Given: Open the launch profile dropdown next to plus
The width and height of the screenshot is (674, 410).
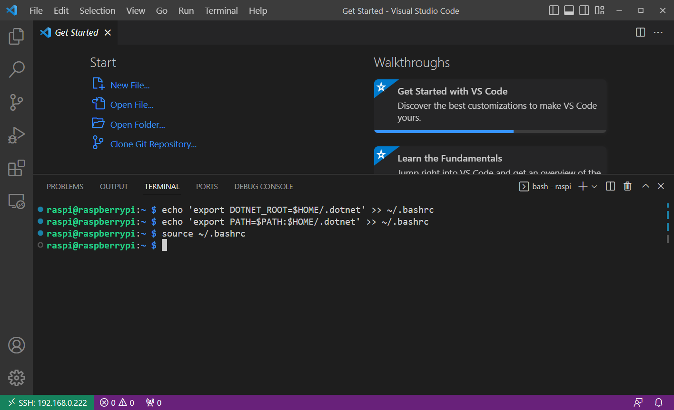Looking at the screenshot, I should (595, 187).
